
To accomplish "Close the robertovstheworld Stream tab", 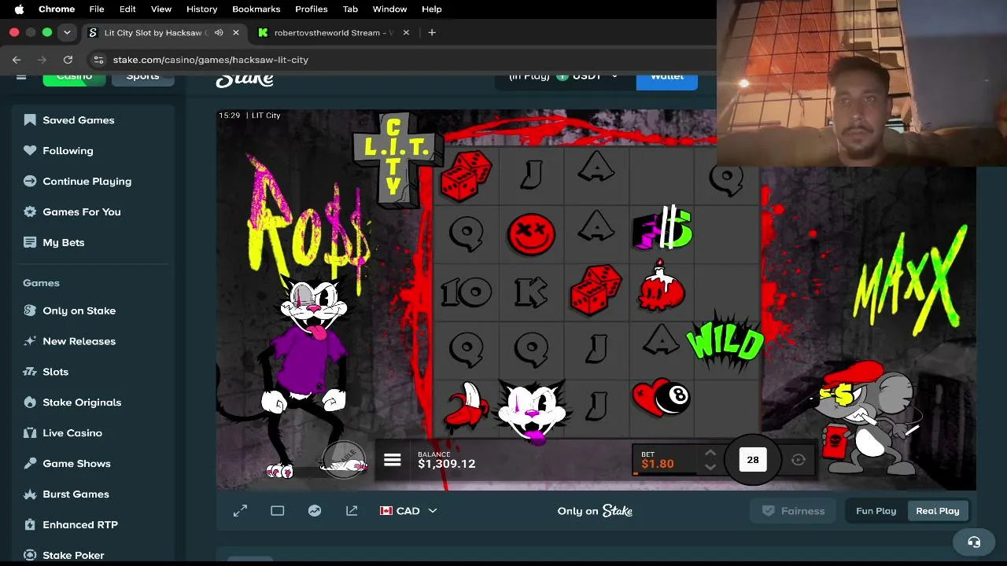I will [406, 33].
